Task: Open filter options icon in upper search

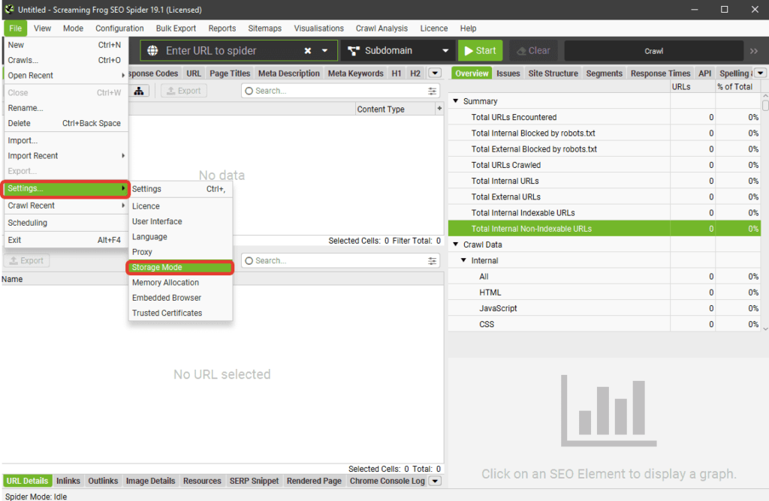Action: [432, 91]
